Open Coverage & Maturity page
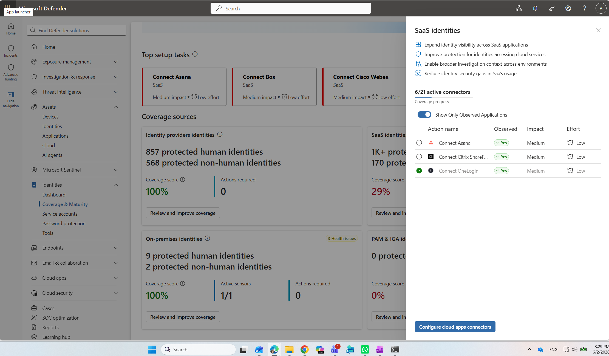Viewport: 609px width, 356px height. click(65, 204)
